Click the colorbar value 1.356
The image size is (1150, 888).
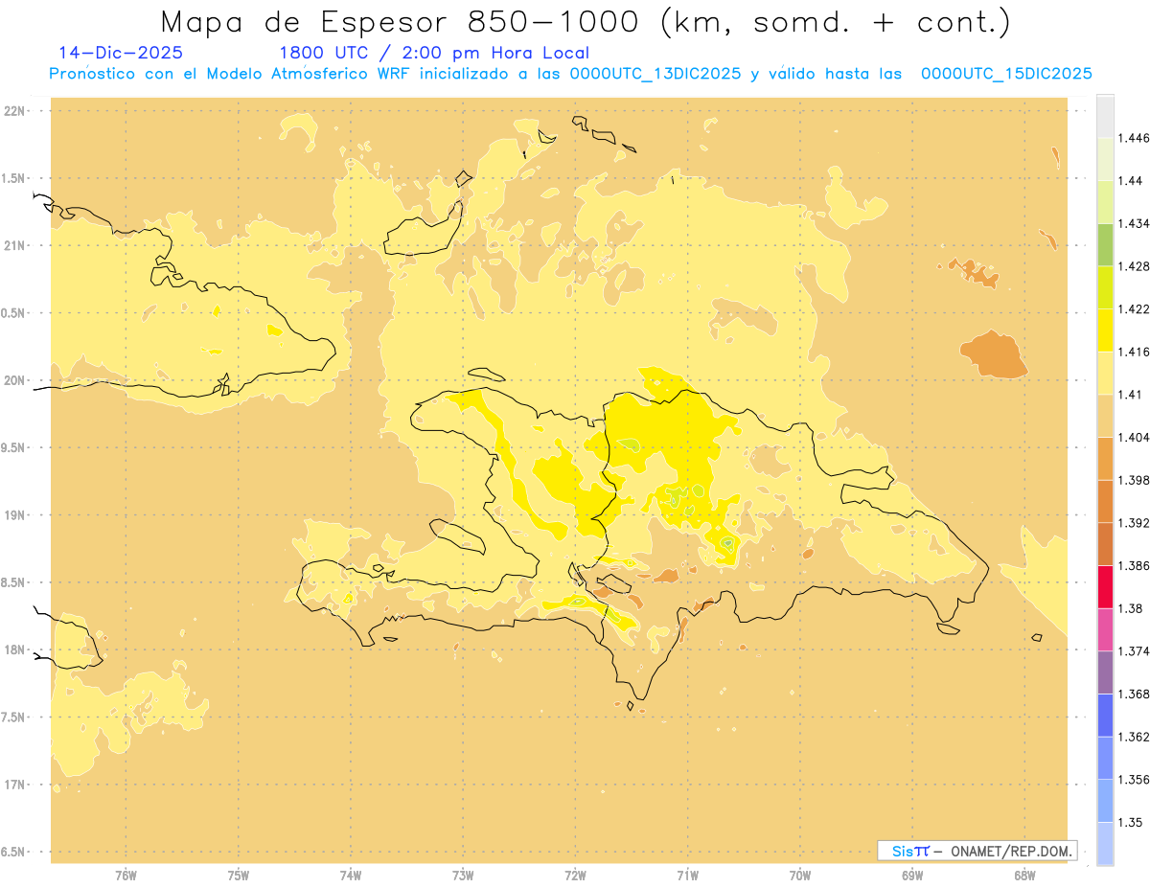[1136, 780]
